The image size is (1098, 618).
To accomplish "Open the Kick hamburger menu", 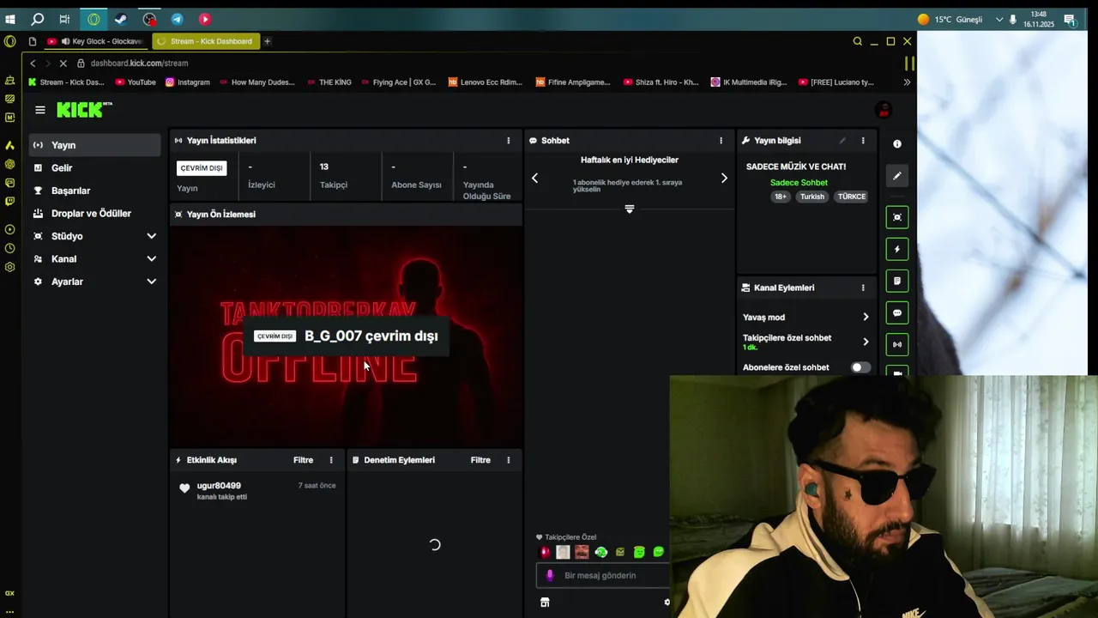I will 40,110.
